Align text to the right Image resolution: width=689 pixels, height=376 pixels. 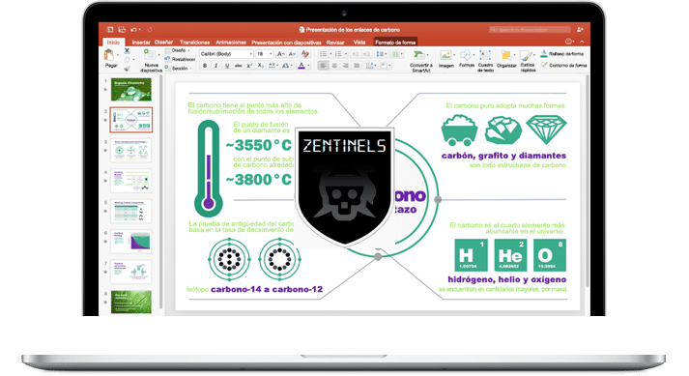coord(346,66)
